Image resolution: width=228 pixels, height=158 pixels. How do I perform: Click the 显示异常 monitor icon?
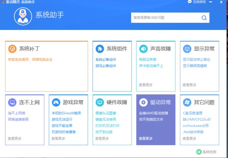(x=187, y=49)
